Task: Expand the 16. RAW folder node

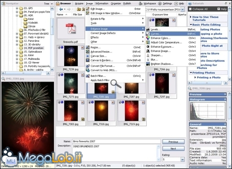Action: (17, 55)
